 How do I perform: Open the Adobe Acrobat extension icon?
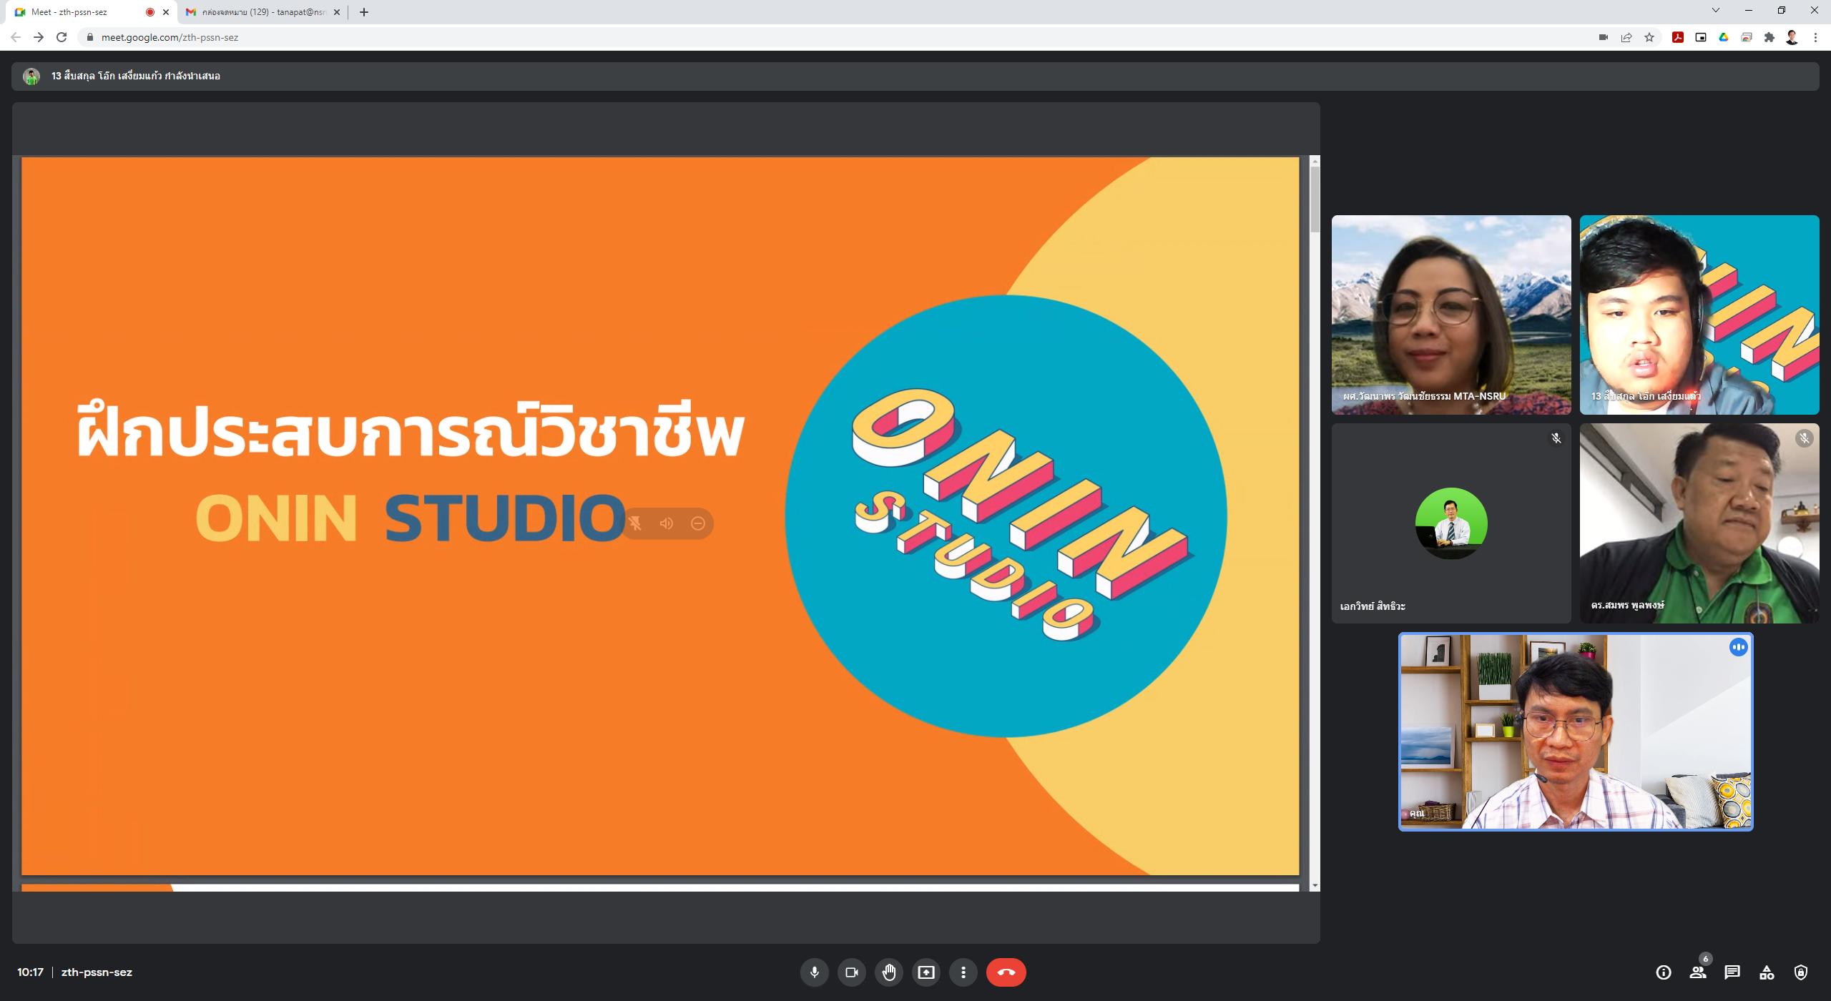1678,37
